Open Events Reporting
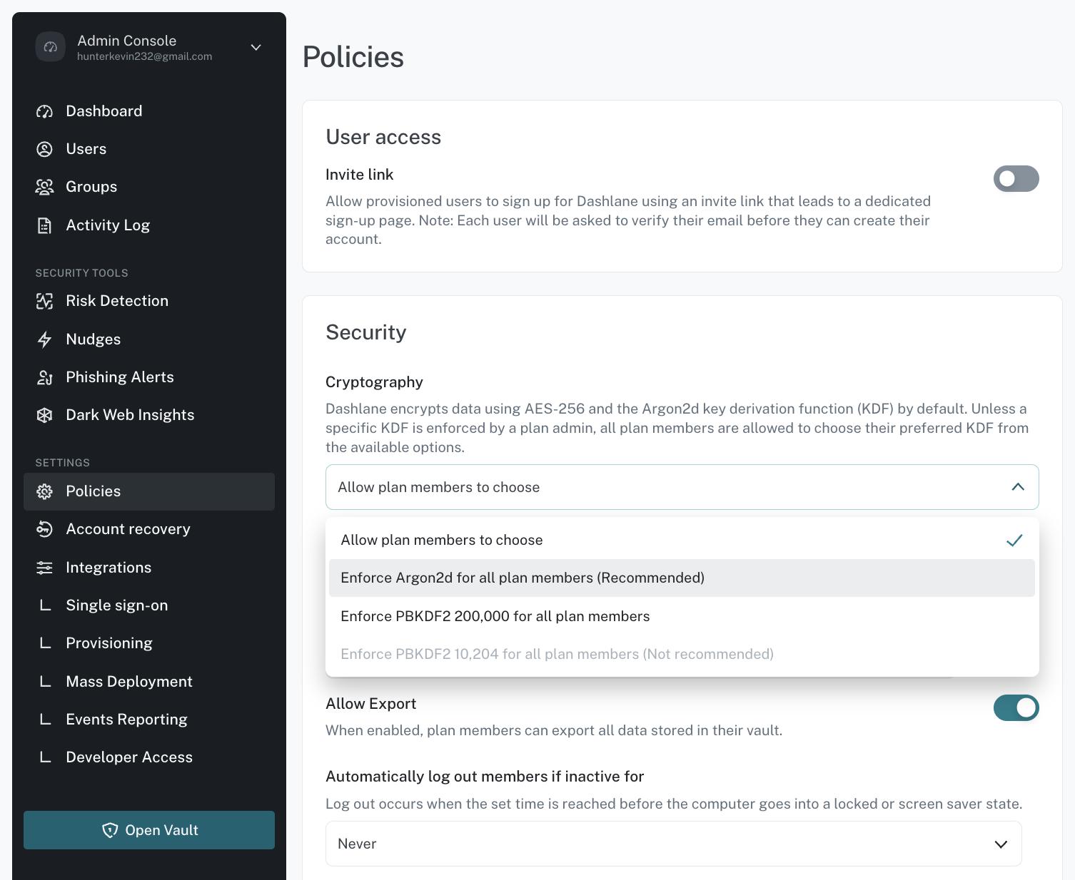The height and width of the screenshot is (880, 1075). tap(149, 720)
